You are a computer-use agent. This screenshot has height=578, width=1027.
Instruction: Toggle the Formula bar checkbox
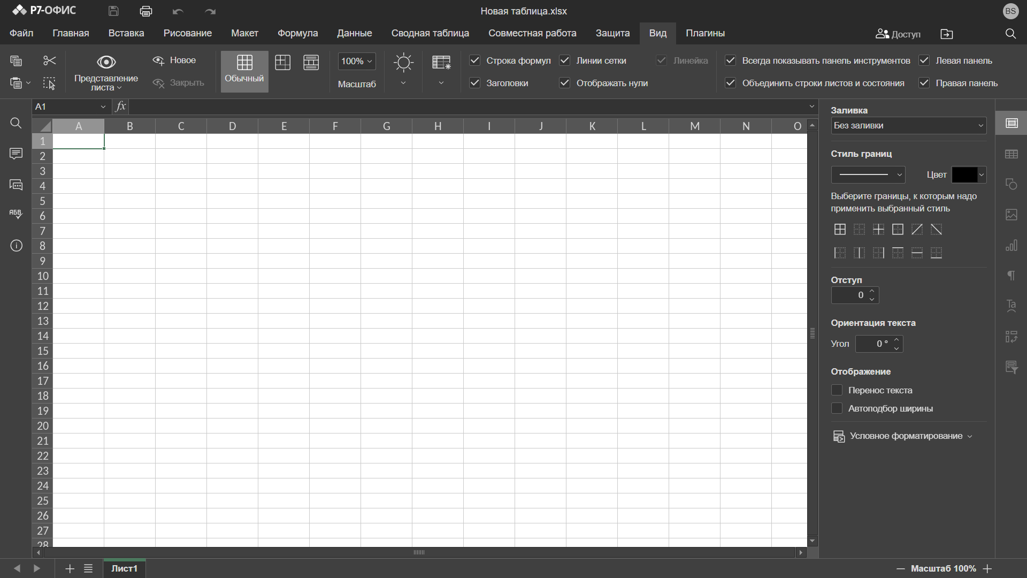(474, 60)
